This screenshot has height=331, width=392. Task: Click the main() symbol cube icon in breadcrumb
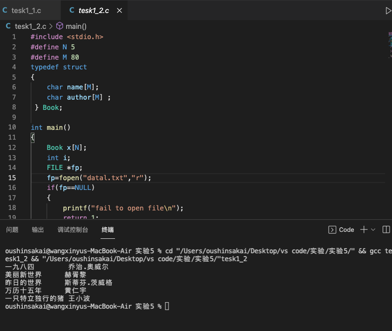(60, 27)
